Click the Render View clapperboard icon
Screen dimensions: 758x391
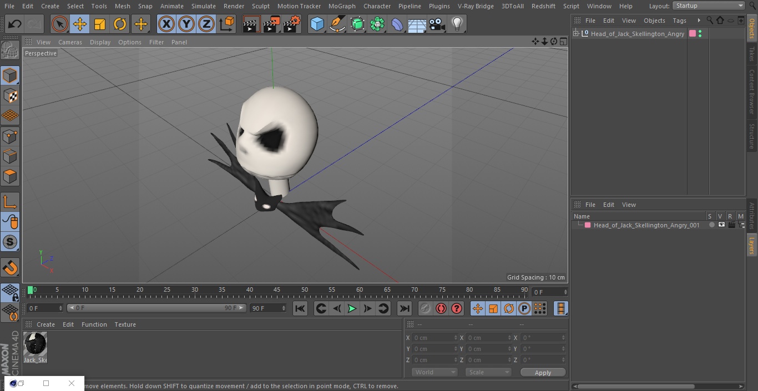coord(251,24)
